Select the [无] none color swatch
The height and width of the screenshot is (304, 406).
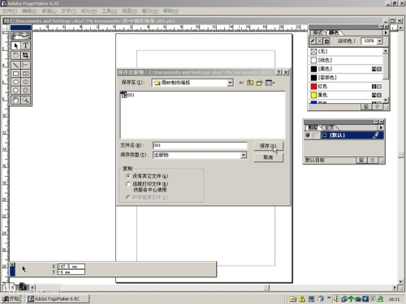point(346,51)
